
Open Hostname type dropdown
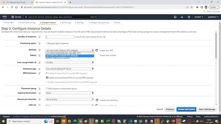[70, 69]
